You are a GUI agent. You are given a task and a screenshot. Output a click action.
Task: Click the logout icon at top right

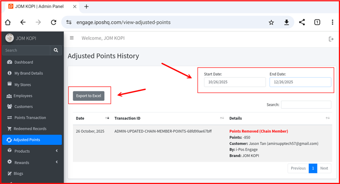(331, 39)
